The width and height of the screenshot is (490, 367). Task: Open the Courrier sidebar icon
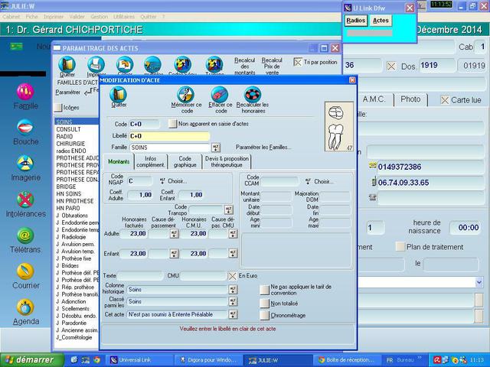coord(25,271)
